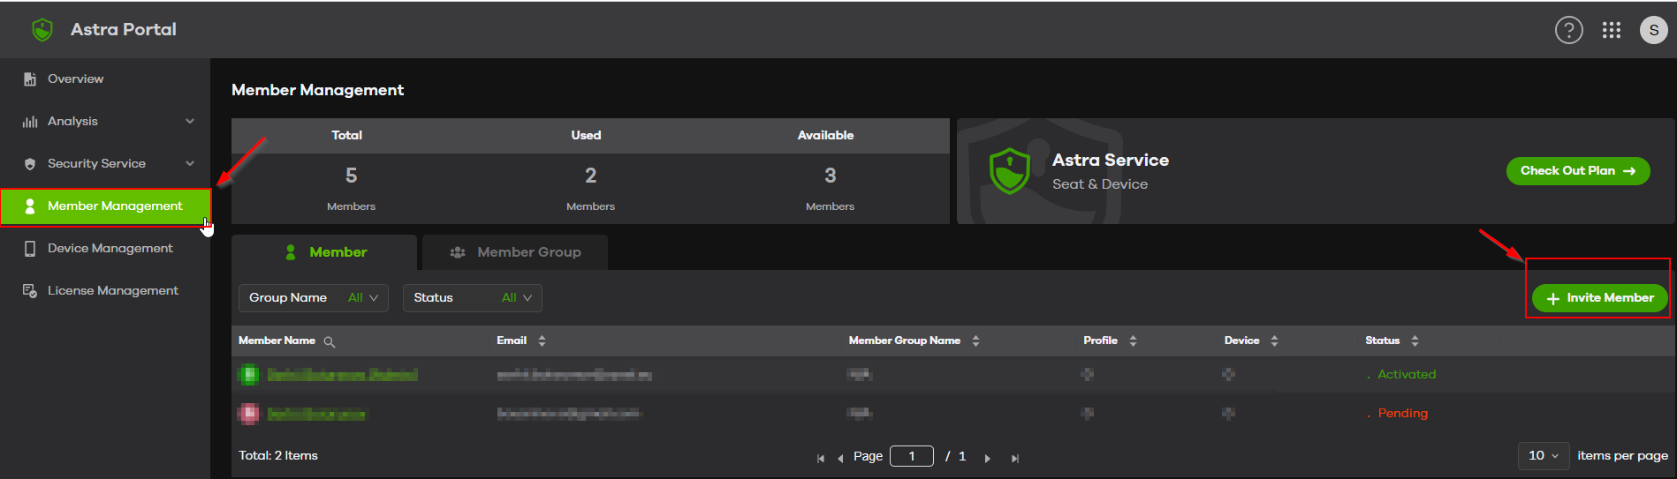
Task: Click the Overview building icon in sidebar
Action: click(x=30, y=79)
